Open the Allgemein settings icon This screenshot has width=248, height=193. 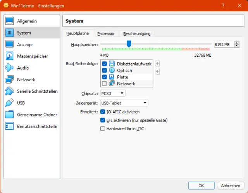(x=10, y=21)
